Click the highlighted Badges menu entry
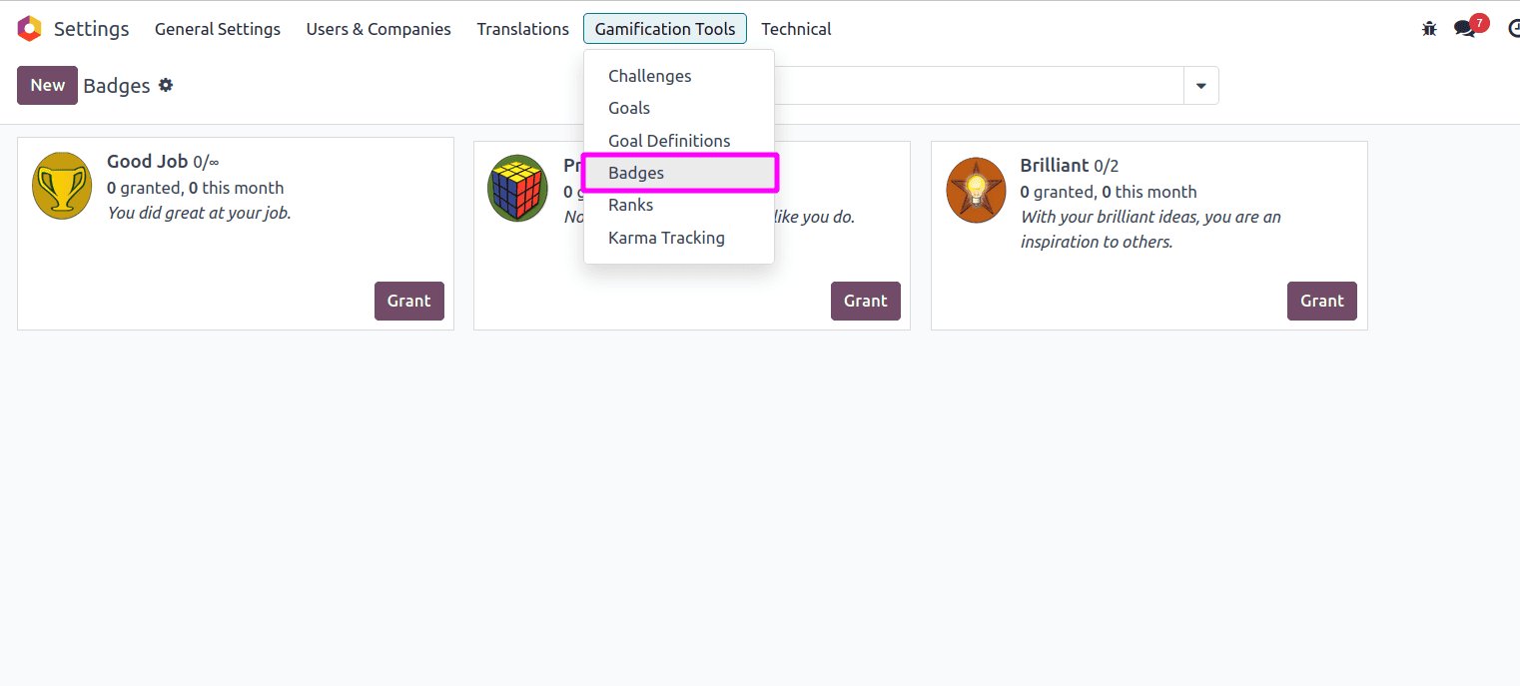 (636, 173)
